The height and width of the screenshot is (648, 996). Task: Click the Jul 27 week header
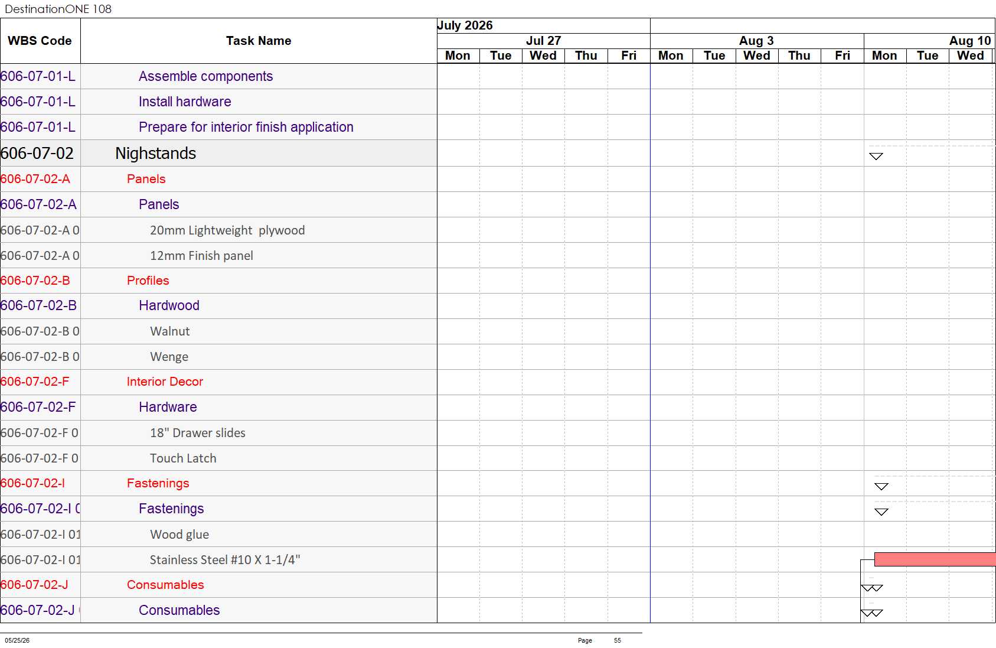[543, 41]
